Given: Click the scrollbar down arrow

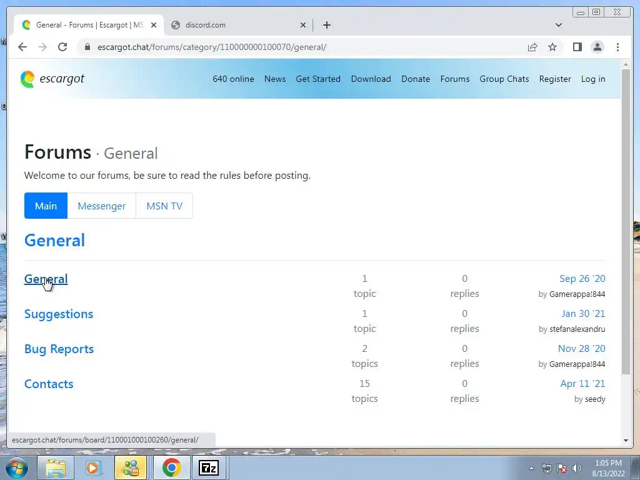Looking at the screenshot, I should point(626,441).
